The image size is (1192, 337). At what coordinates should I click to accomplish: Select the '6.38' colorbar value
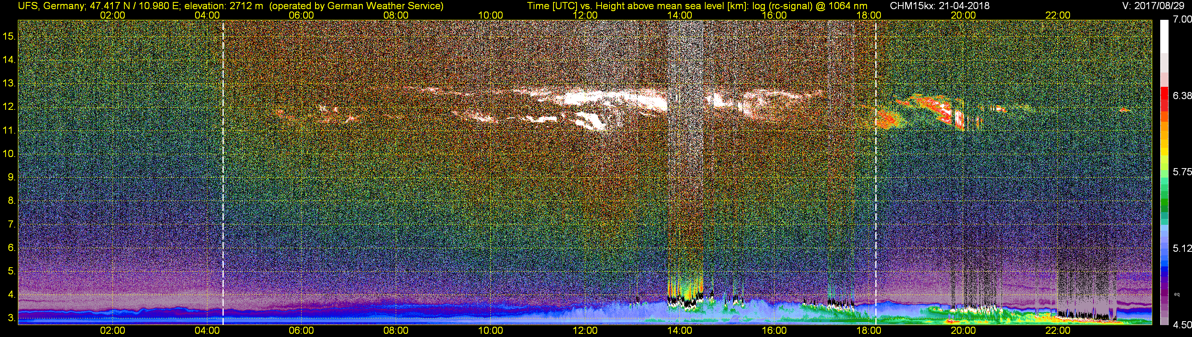coord(1182,96)
